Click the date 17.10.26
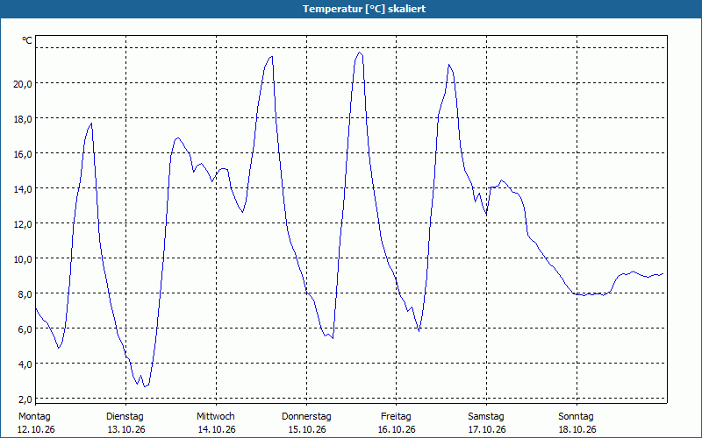702x438 pixels. click(487, 430)
